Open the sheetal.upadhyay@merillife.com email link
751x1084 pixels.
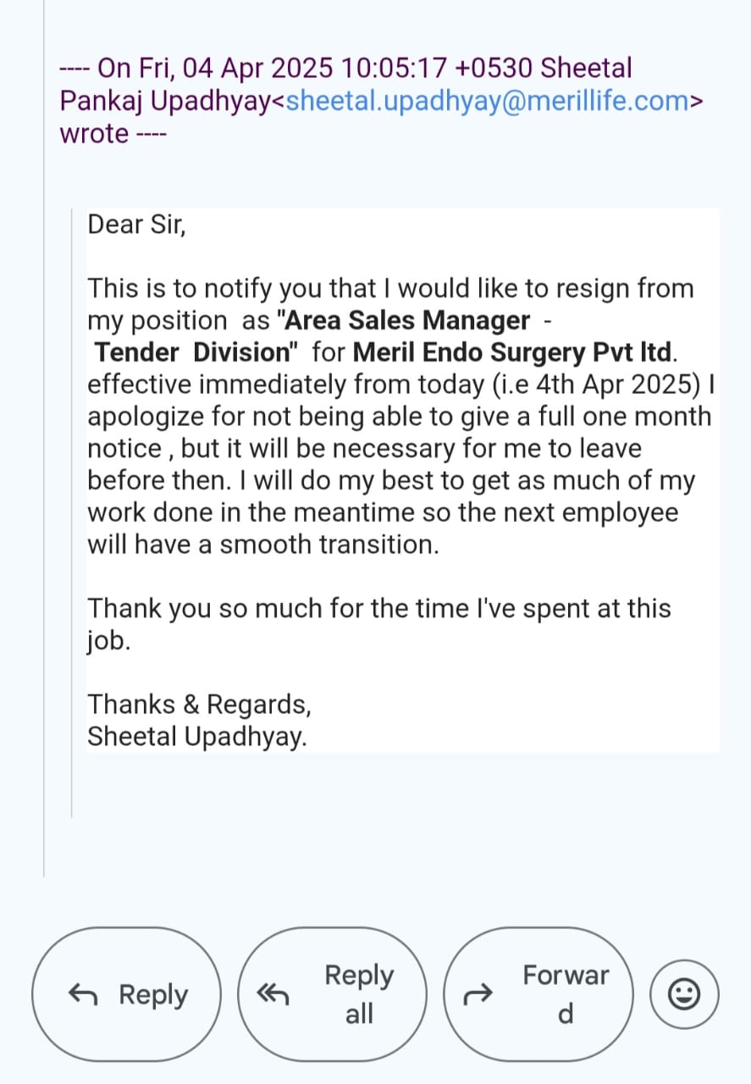click(x=487, y=101)
